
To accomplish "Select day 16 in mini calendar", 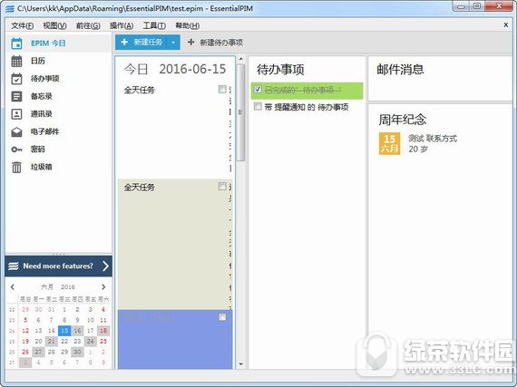I will 77,330.
